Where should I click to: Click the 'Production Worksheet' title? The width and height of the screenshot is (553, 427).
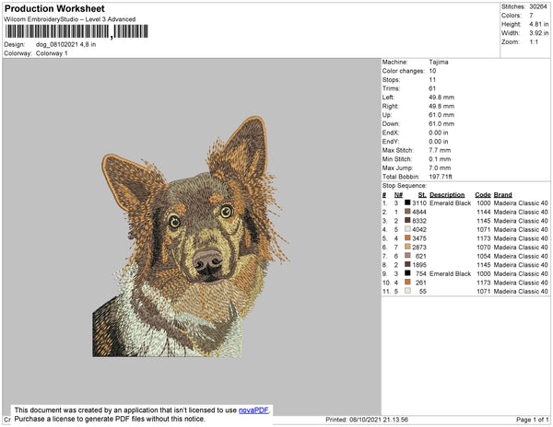point(54,9)
